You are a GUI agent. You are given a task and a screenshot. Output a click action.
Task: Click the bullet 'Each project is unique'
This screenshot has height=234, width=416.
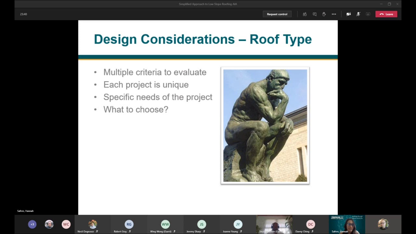(x=146, y=84)
